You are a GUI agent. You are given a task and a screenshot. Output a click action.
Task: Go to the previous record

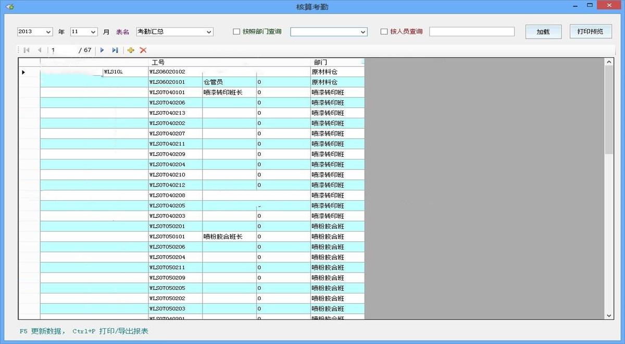40,50
